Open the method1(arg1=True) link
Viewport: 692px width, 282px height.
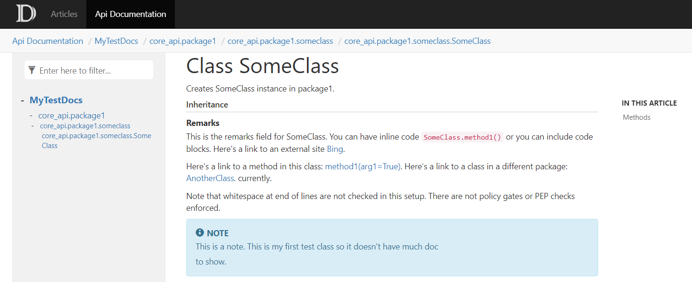tap(363, 166)
